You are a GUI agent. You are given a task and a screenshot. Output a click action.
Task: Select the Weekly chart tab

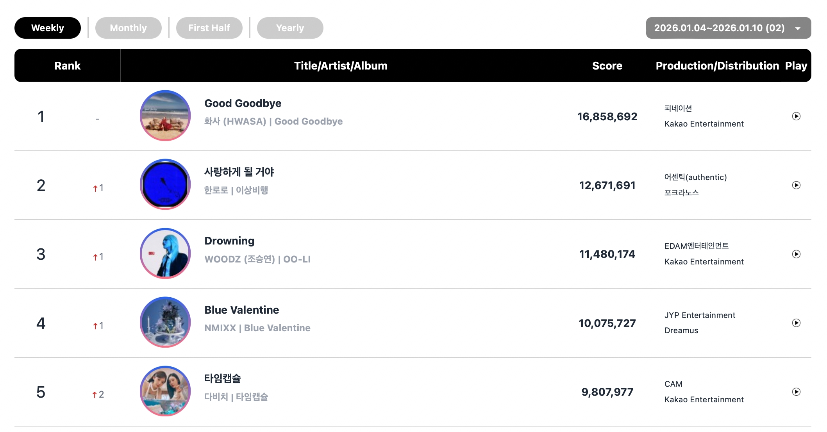pos(48,28)
